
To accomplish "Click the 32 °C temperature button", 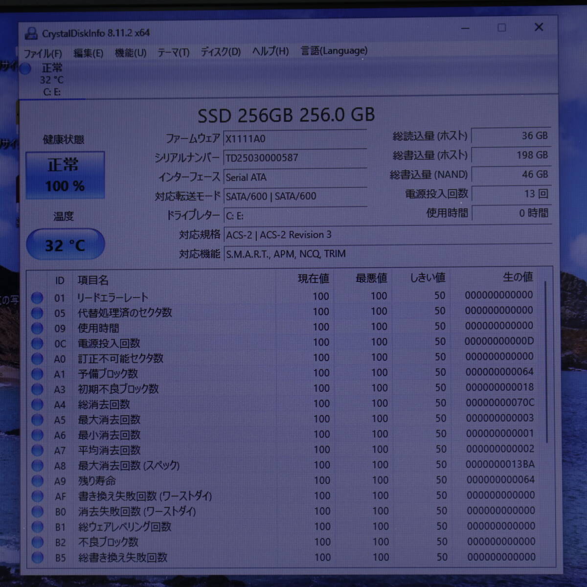I will click(65, 245).
